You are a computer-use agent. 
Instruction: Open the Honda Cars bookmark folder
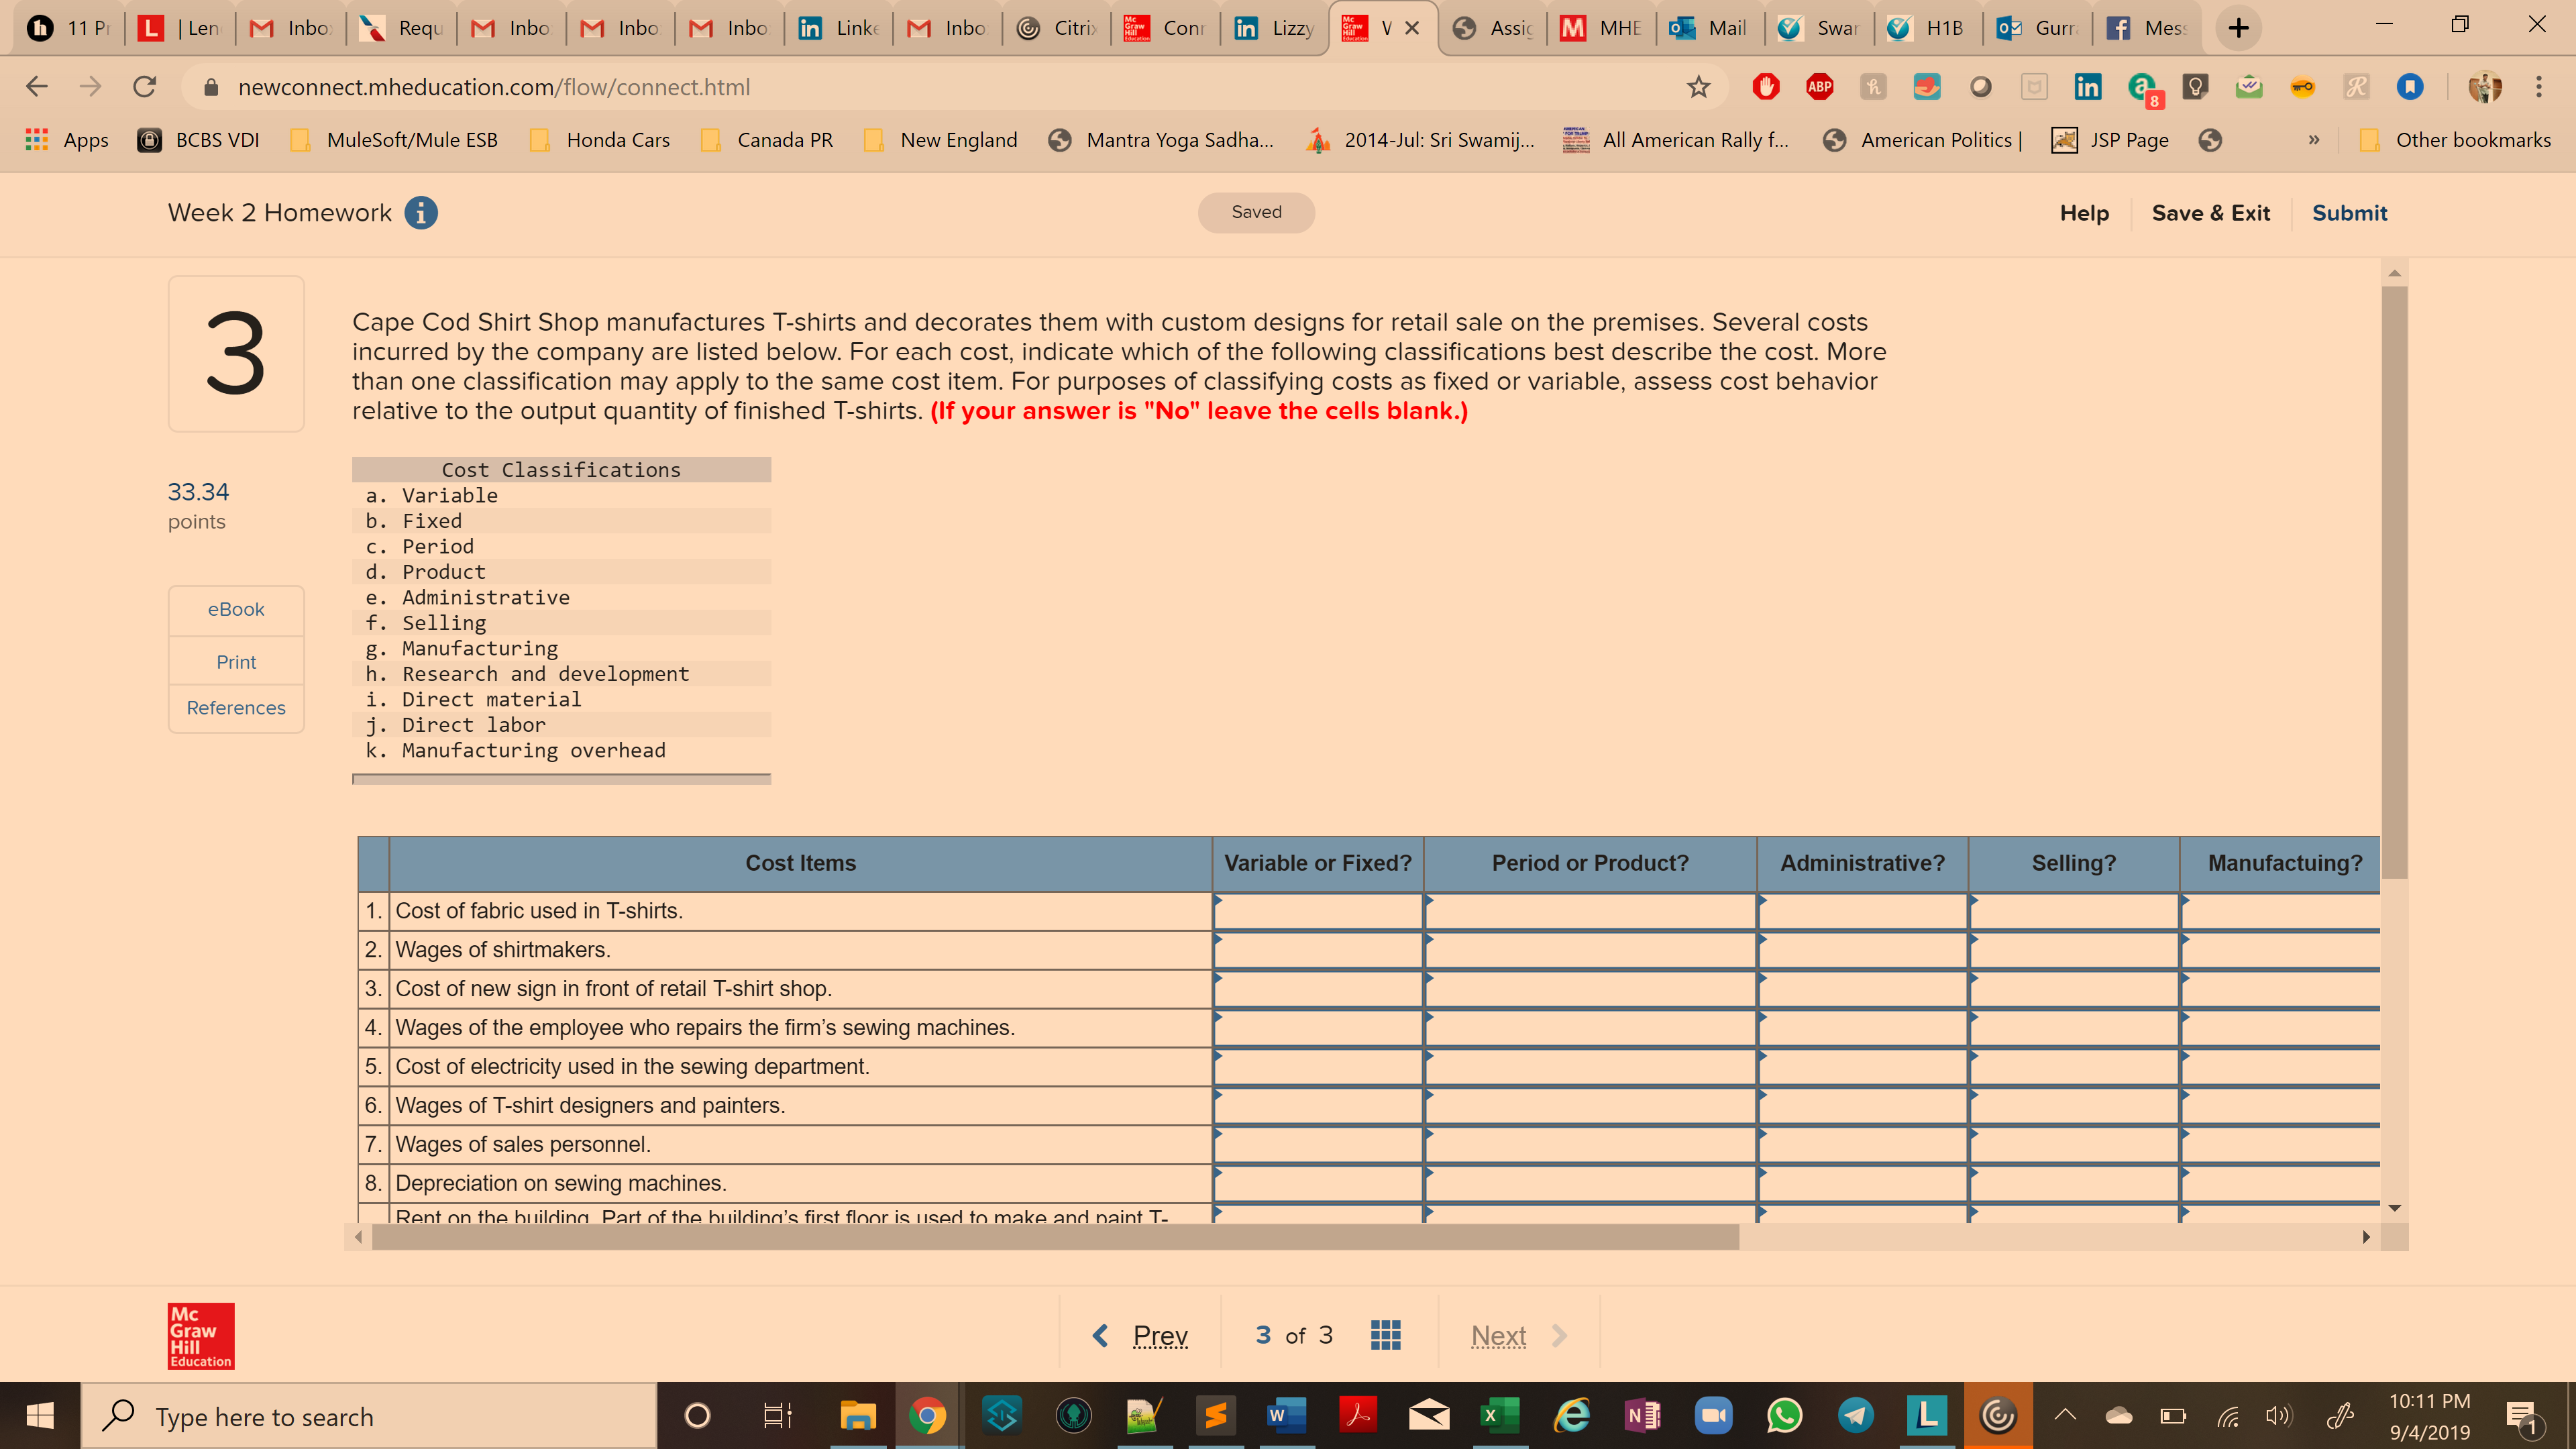[x=601, y=140]
